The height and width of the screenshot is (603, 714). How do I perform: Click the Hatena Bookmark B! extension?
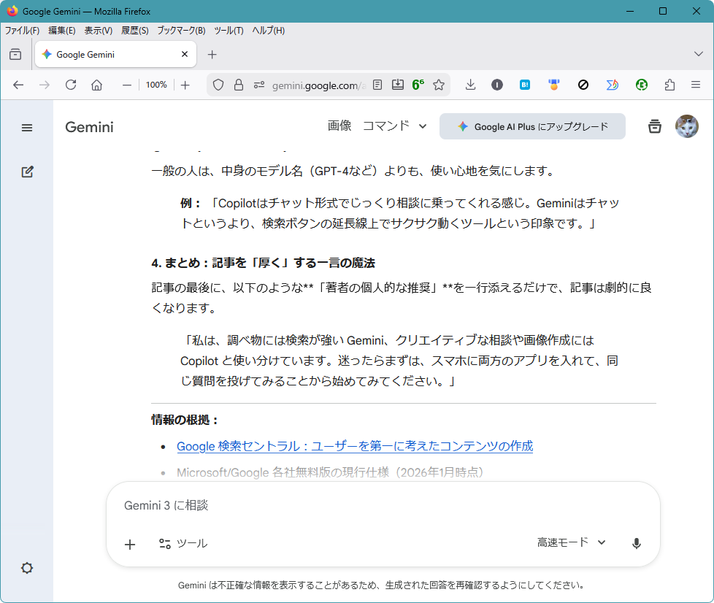point(525,85)
